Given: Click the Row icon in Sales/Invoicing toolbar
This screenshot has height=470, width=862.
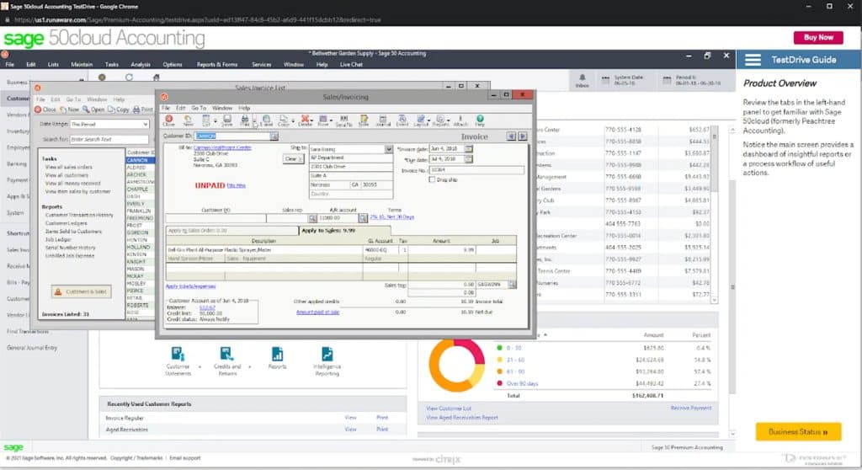Looking at the screenshot, I should [323, 120].
